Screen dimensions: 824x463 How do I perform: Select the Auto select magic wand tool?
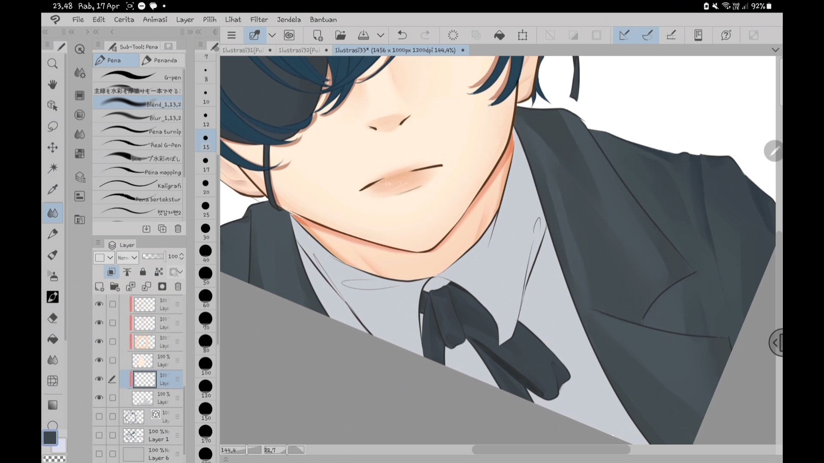point(52,168)
